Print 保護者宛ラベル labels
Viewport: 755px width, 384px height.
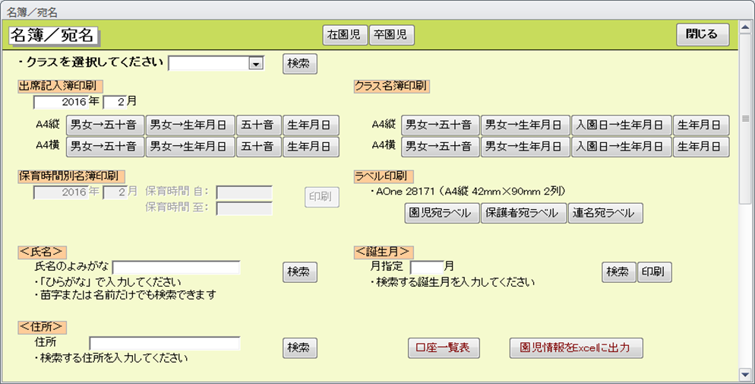tap(523, 214)
